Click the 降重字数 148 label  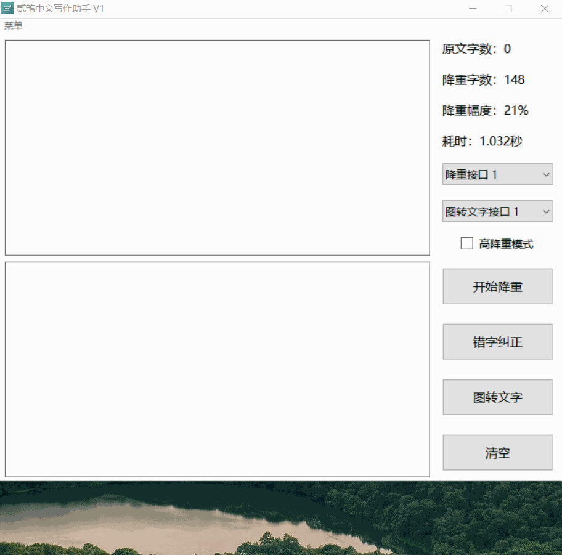click(483, 80)
